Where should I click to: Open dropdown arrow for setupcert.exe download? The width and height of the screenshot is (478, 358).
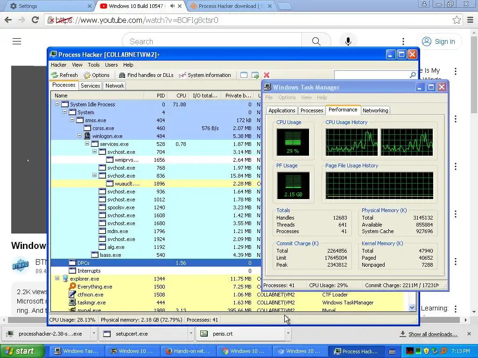[191, 333]
